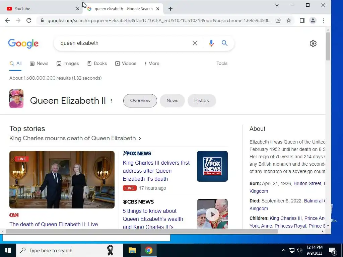
Task: Switch to Images search results
Action: pos(68,63)
